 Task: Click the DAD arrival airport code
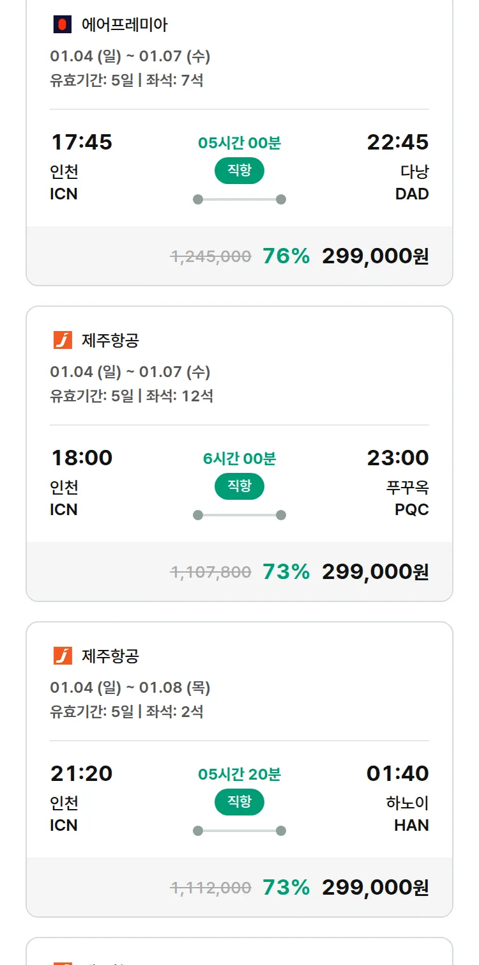[412, 194]
